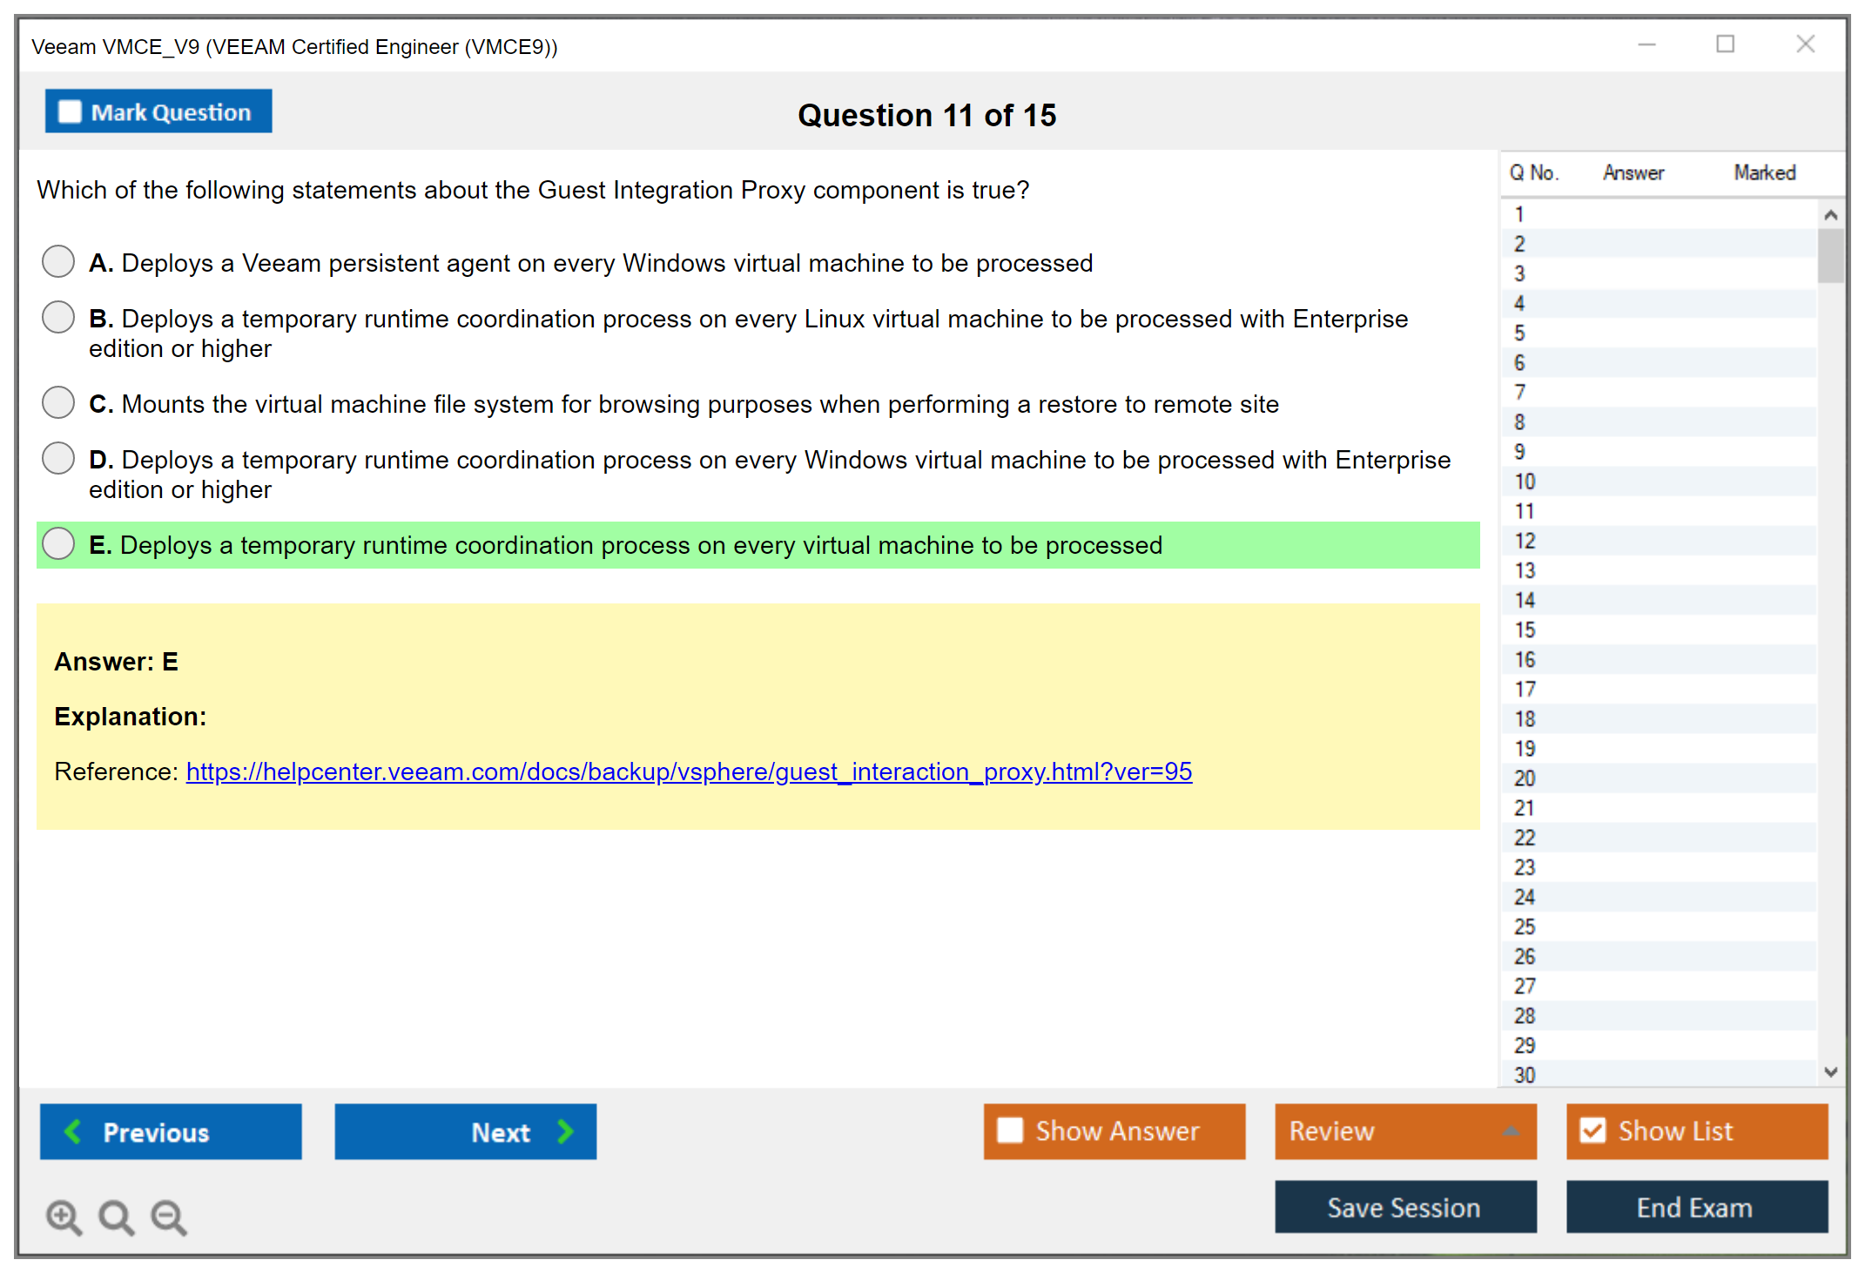Close the VMCE exam window

(1805, 44)
